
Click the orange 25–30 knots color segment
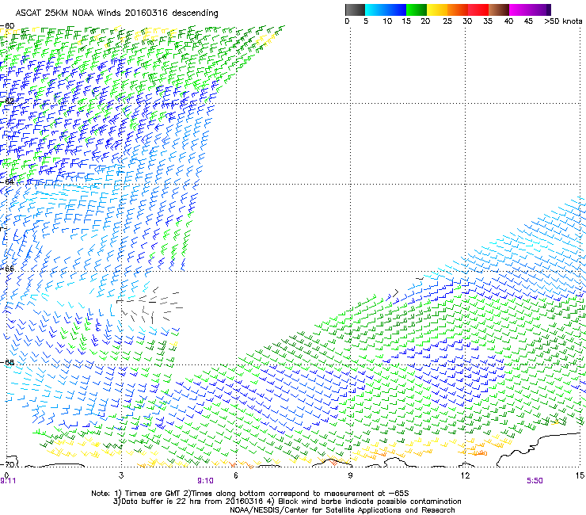(x=458, y=10)
